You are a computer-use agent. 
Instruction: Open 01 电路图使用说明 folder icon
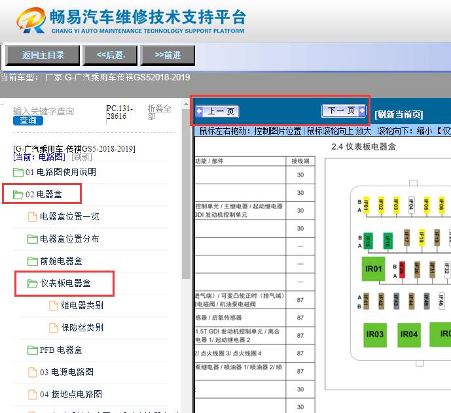18,173
